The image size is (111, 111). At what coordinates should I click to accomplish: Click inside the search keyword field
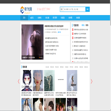point(75,9)
